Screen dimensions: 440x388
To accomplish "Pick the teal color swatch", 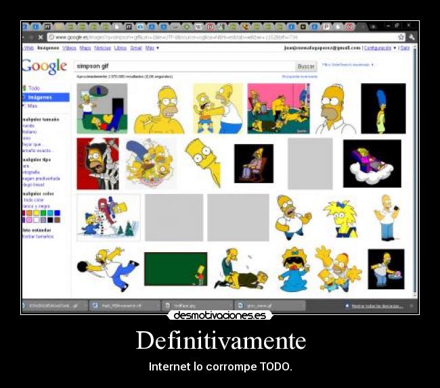I will pyautogui.click(x=50, y=213).
